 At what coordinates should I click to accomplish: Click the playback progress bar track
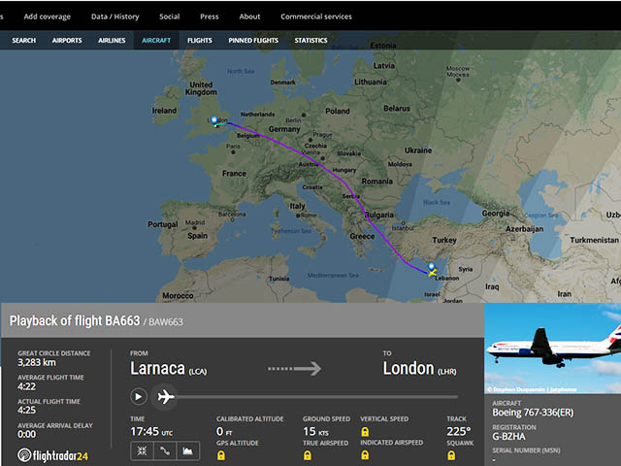[x=317, y=397]
